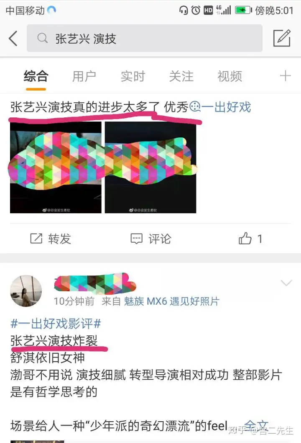Screen dimensions: 301x443
Task: Expand post options chevron menu
Action: tap(286, 283)
